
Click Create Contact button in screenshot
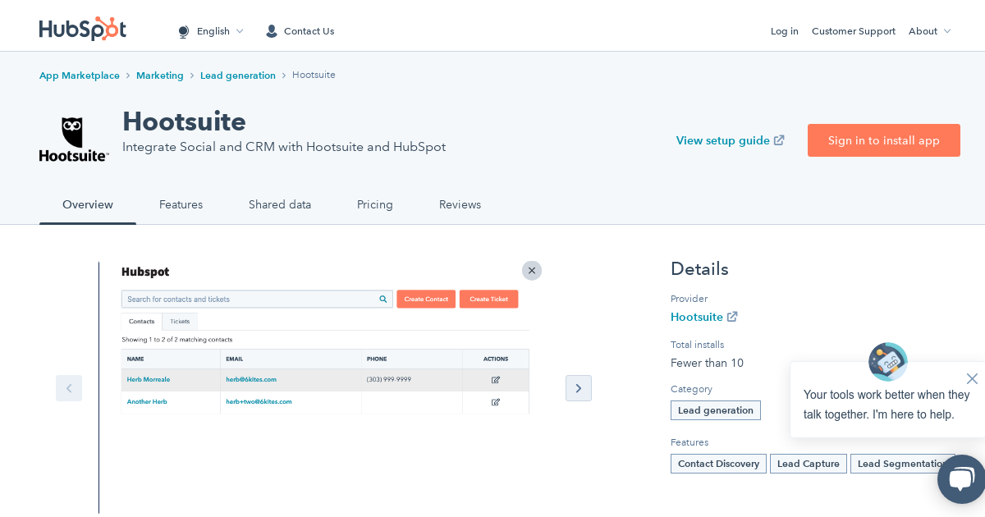[426, 300]
